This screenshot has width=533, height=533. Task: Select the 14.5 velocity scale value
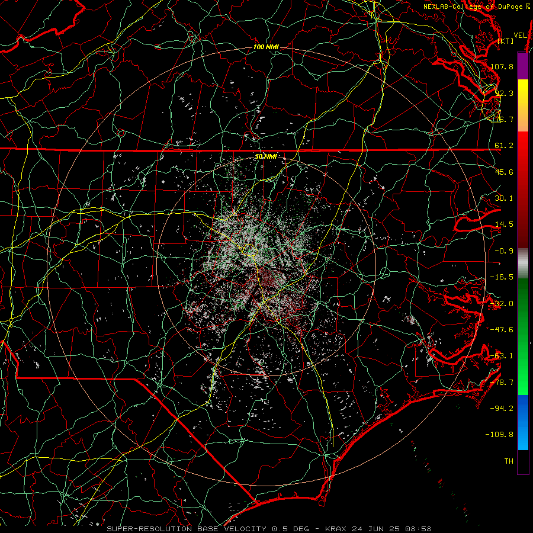(504, 224)
